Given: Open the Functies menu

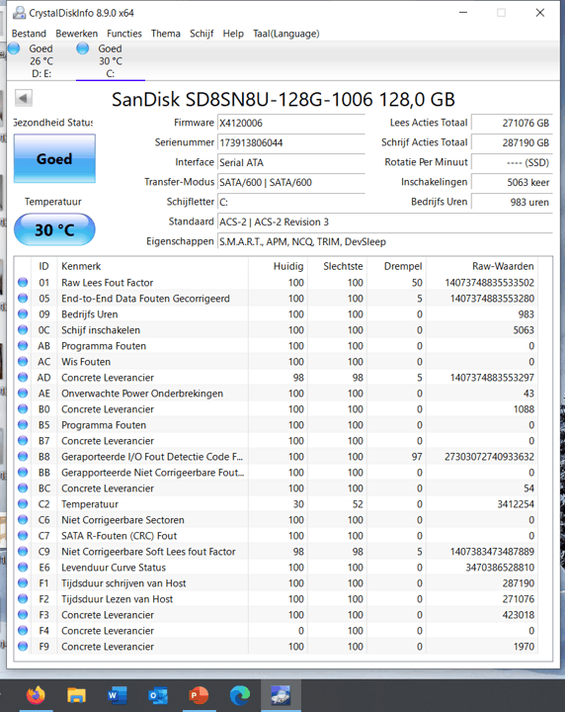Looking at the screenshot, I should pos(124,34).
